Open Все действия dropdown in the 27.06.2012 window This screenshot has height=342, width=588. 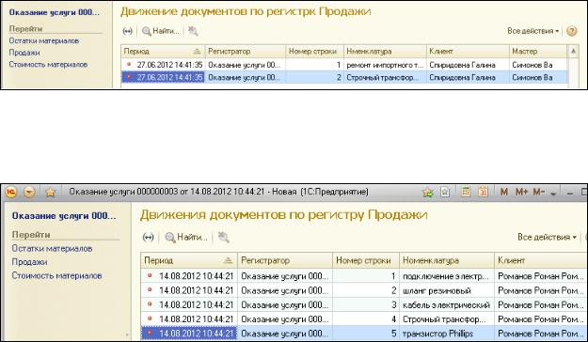coord(532,31)
